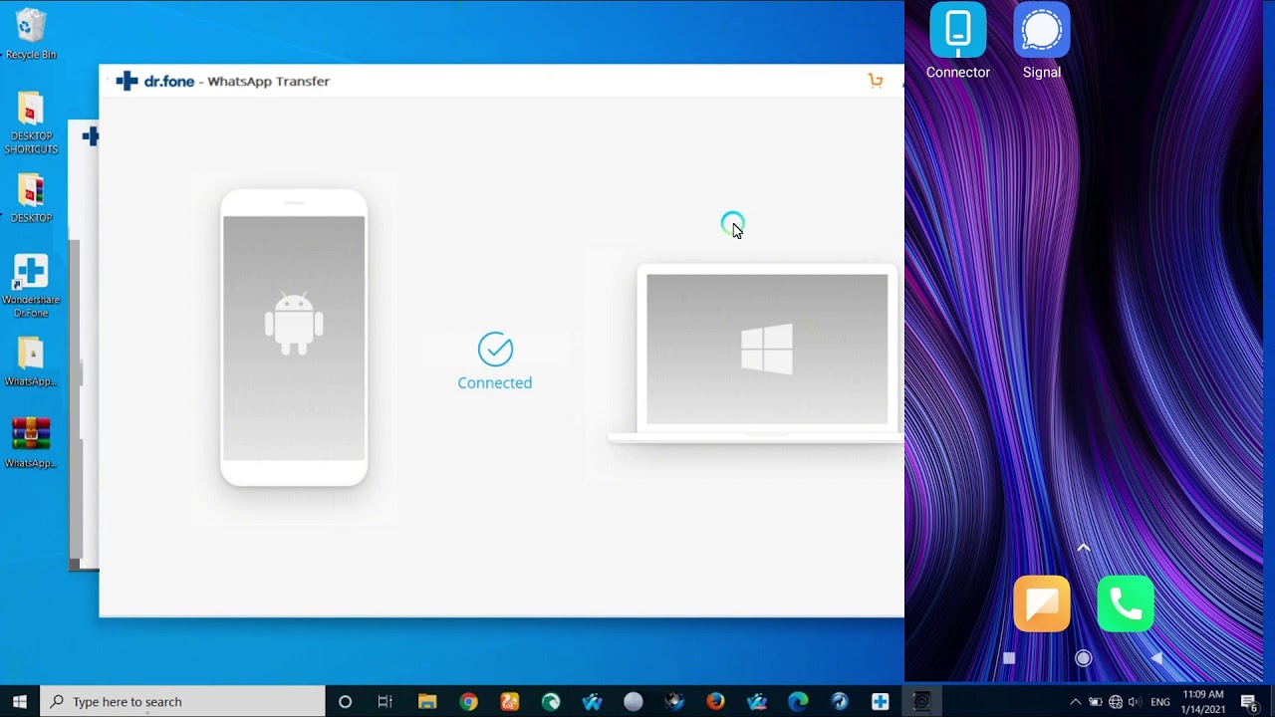Image resolution: width=1275 pixels, height=717 pixels.
Task: Open Task View on the taskbar
Action: pos(385,701)
